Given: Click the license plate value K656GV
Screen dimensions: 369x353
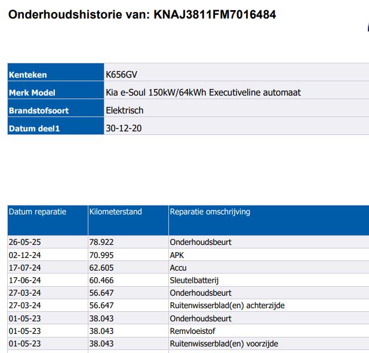Looking at the screenshot, I should pyautogui.click(x=121, y=75).
